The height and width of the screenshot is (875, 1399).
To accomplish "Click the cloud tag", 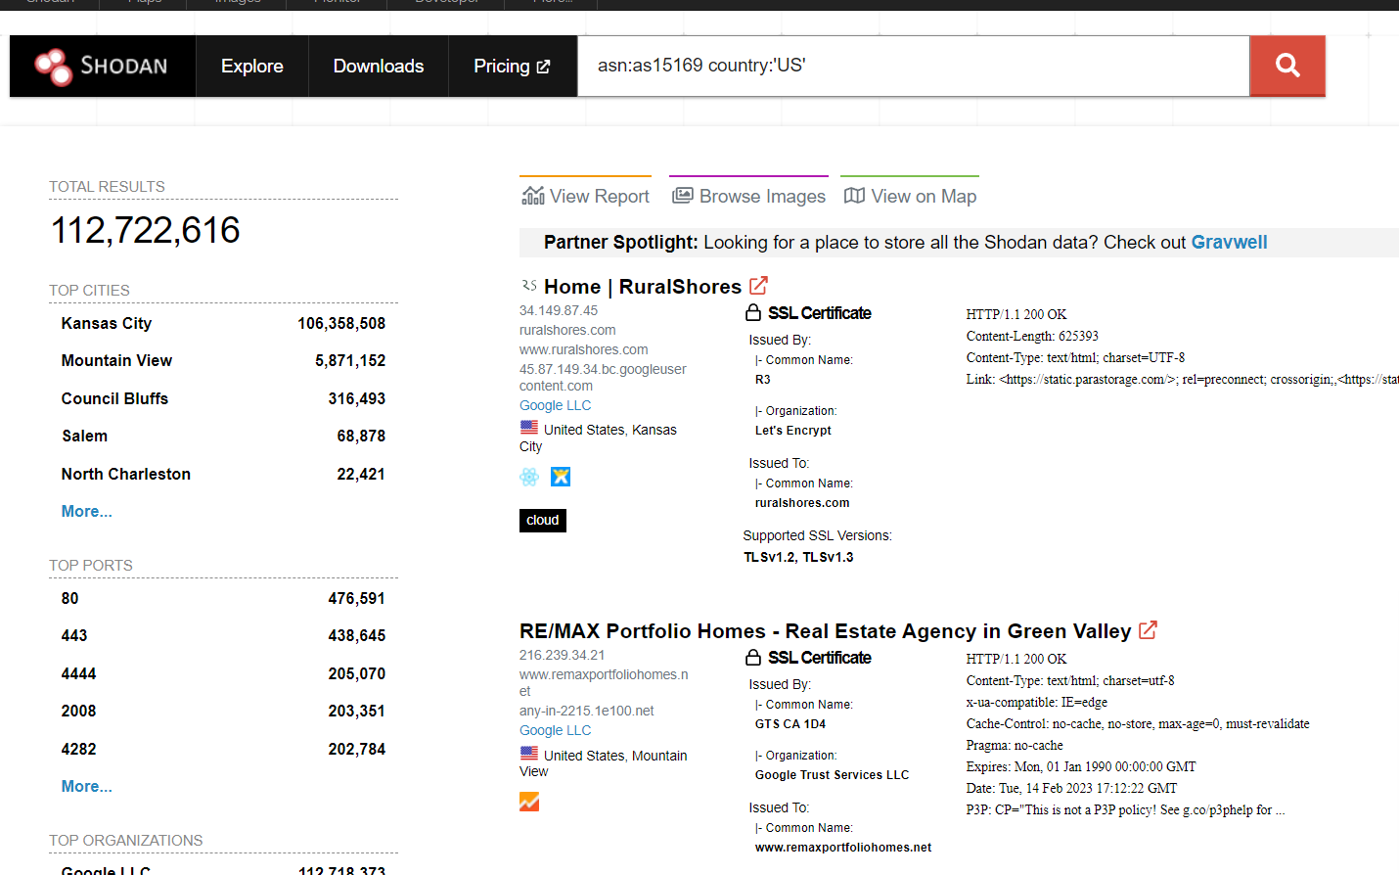I will (x=543, y=520).
